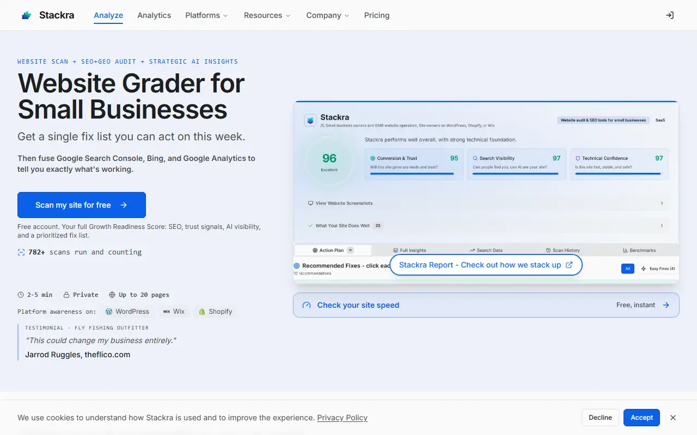The width and height of the screenshot is (697, 435).
Task: Open the Privacy Policy link
Action: [x=342, y=418]
